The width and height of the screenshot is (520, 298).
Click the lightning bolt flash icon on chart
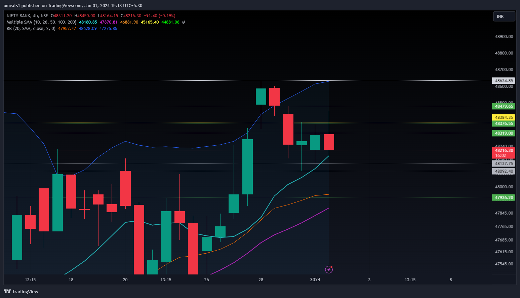(329, 269)
